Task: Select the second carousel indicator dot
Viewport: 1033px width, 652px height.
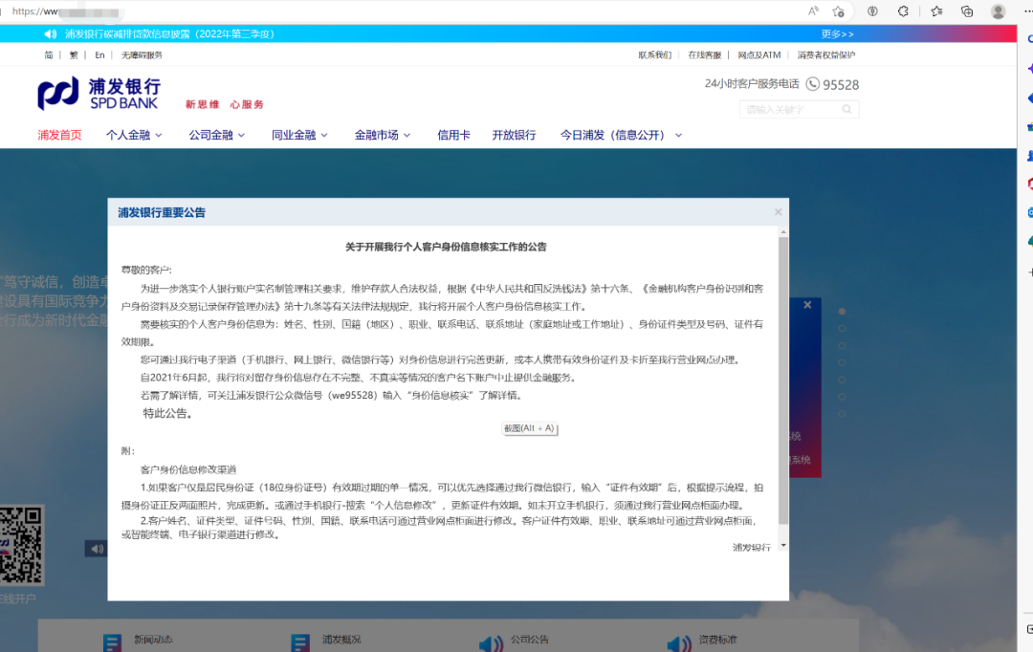Action: pyautogui.click(x=842, y=328)
